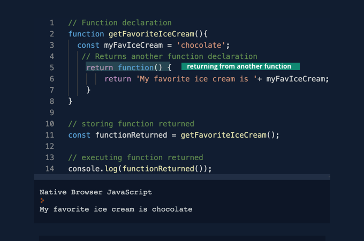Screen dimensions: 364x241
Task: Click closing brace on line 7
Action: click(x=88, y=90)
